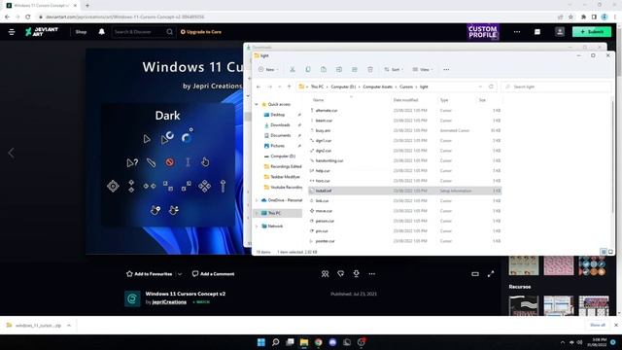Collapse Quick access tree node
Viewport: 622px width, 350px height.
tap(257, 104)
